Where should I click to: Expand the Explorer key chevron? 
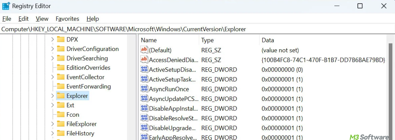point(52,96)
